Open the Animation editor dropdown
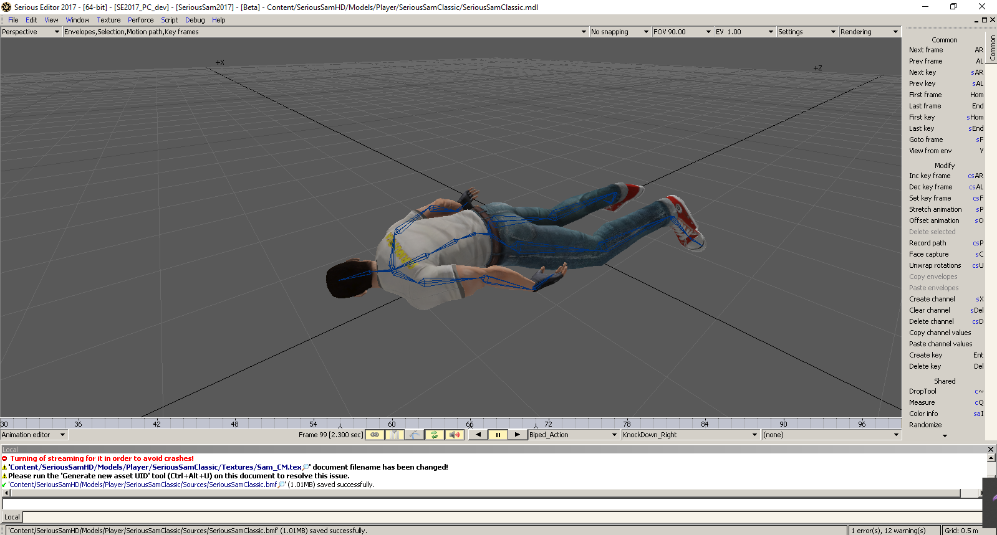This screenshot has height=535, width=997. [x=34, y=435]
